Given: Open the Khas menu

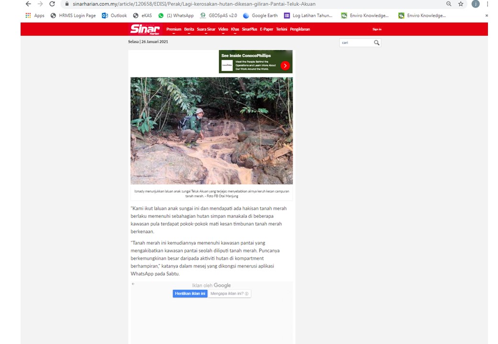Looking at the screenshot, I should click(x=235, y=29).
